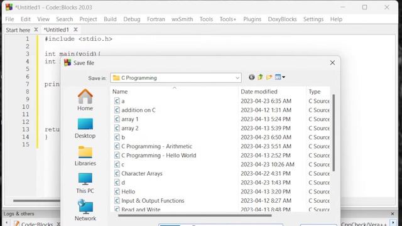The height and width of the screenshot is (226, 402).
Task: Go to Network location in sidebar
Action: click(85, 210)
